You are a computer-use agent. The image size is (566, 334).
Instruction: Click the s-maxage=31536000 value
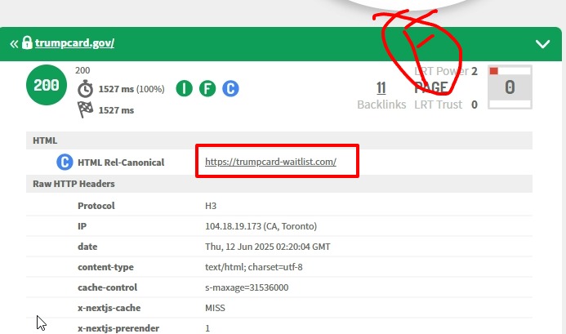[x=247, y=287]
